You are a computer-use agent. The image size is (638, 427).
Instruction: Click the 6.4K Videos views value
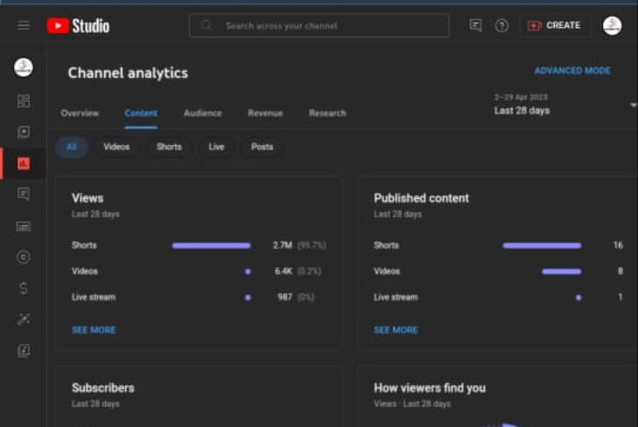[x=283, y=272]
